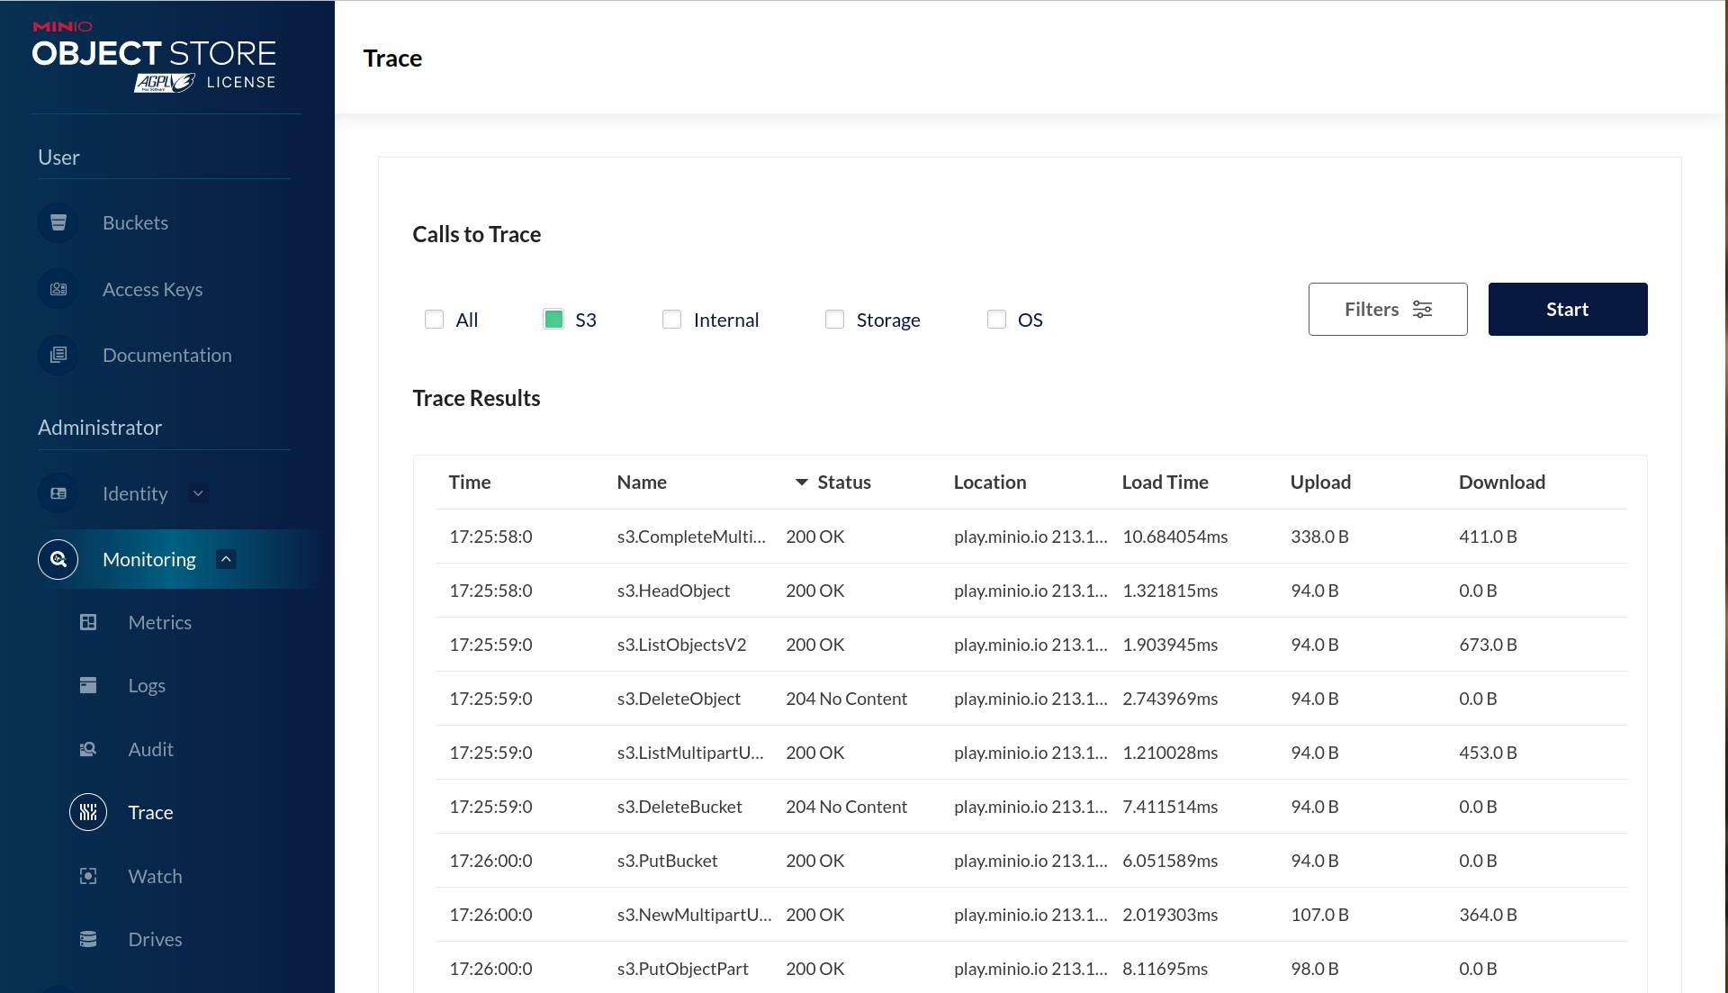Click the Start trace button
The image size is (1728, 993).
coord(1568,309)
